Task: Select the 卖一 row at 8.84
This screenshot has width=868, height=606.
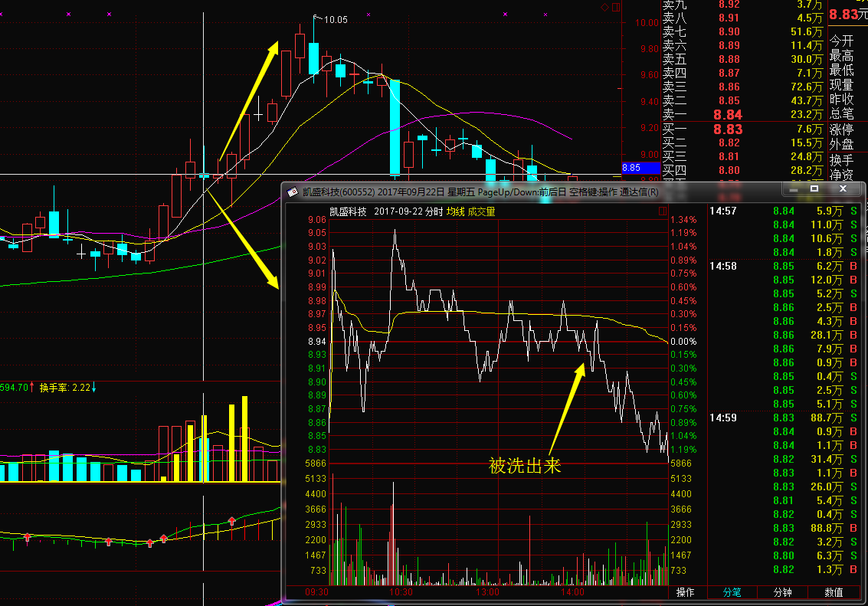Action: (x=743, y=115)
